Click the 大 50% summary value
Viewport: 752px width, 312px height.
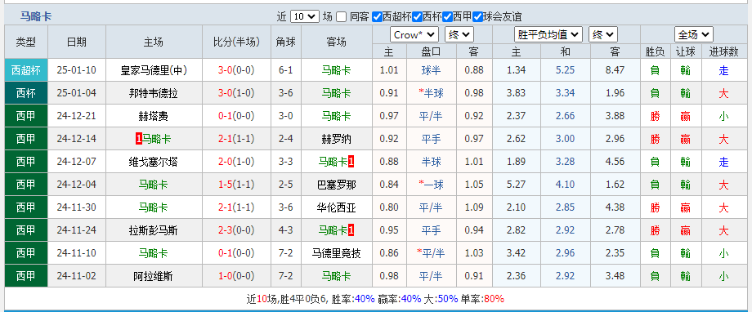tap(448, 299)
